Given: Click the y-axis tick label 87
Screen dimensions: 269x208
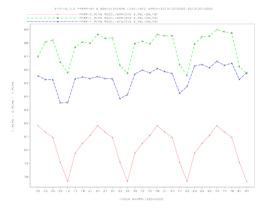Looking at the screenshot, I should tap(26, 56).
